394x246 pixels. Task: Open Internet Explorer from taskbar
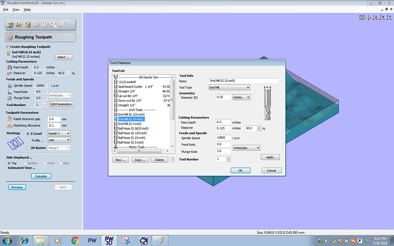coord(25,241)
